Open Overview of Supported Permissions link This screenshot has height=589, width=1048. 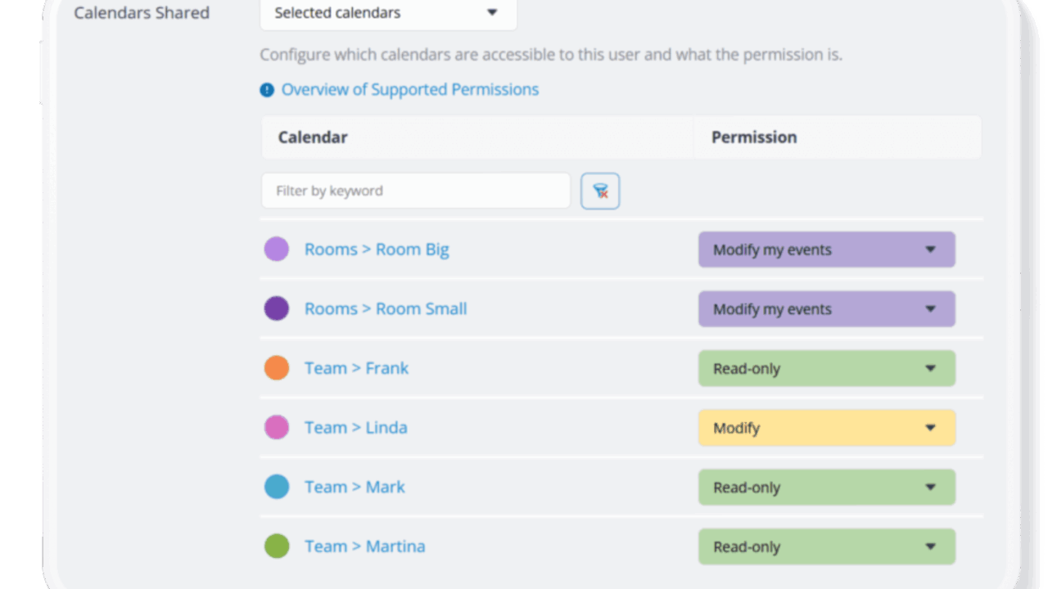pos(409,89)
